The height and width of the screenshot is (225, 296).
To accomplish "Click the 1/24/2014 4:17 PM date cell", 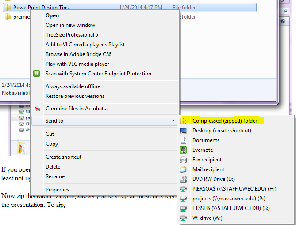I will click(x=141, y=7).
